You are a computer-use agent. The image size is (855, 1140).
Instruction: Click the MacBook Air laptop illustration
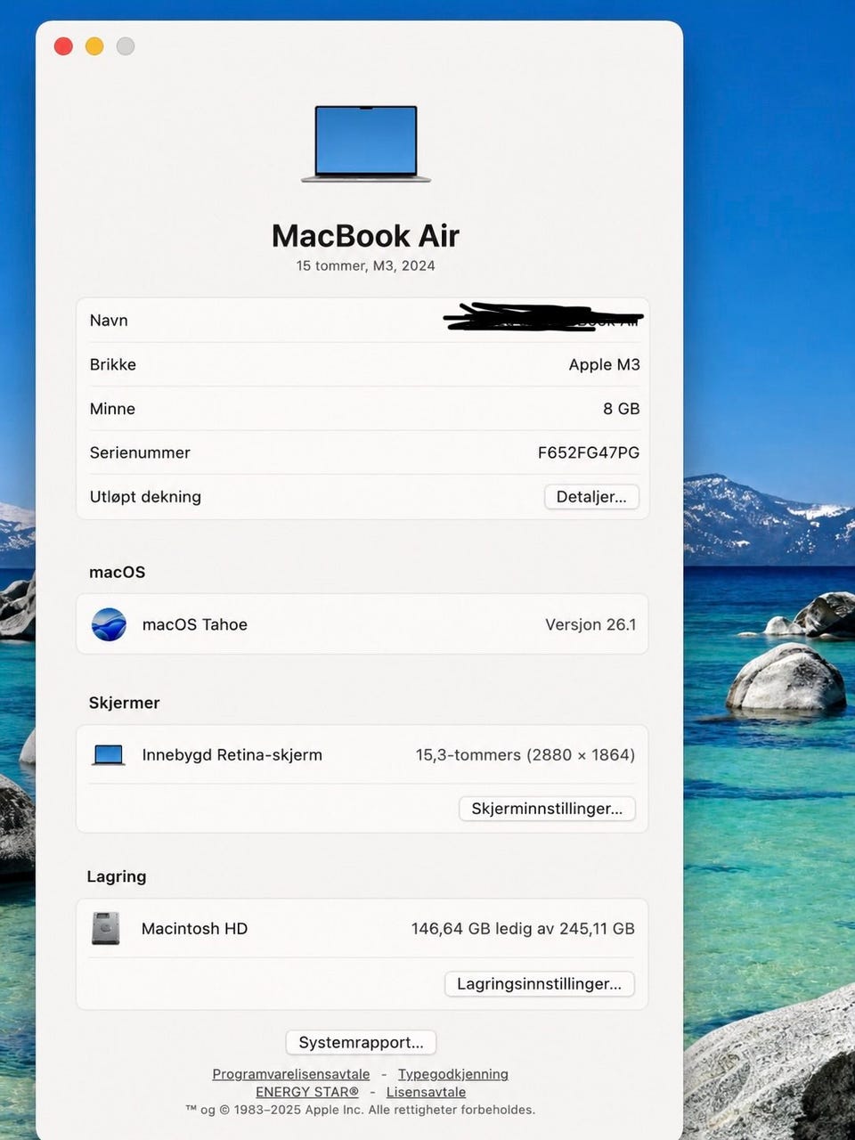pos(366,144)
